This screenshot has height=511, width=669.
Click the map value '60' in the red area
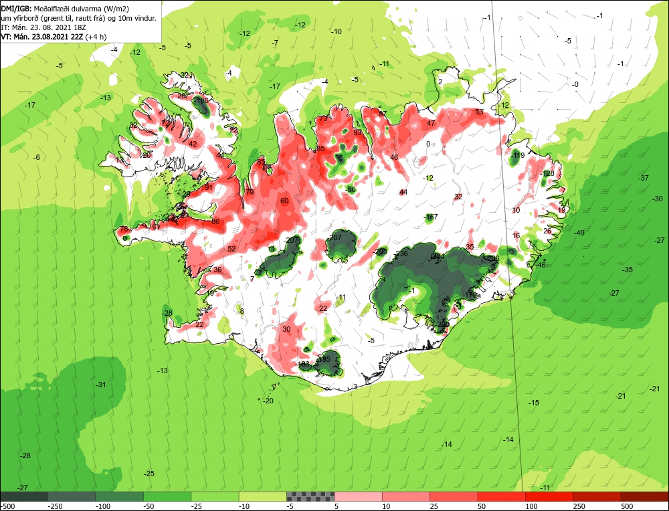[x=284, y=201]
